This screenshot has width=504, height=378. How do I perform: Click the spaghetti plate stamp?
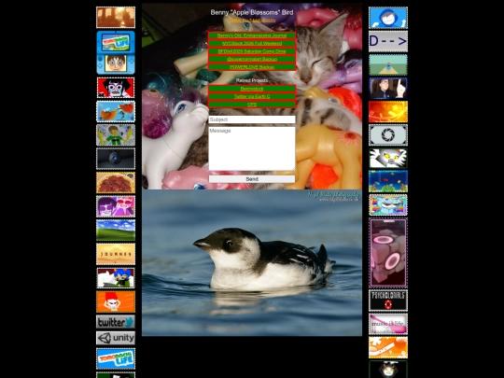(116, 183)
